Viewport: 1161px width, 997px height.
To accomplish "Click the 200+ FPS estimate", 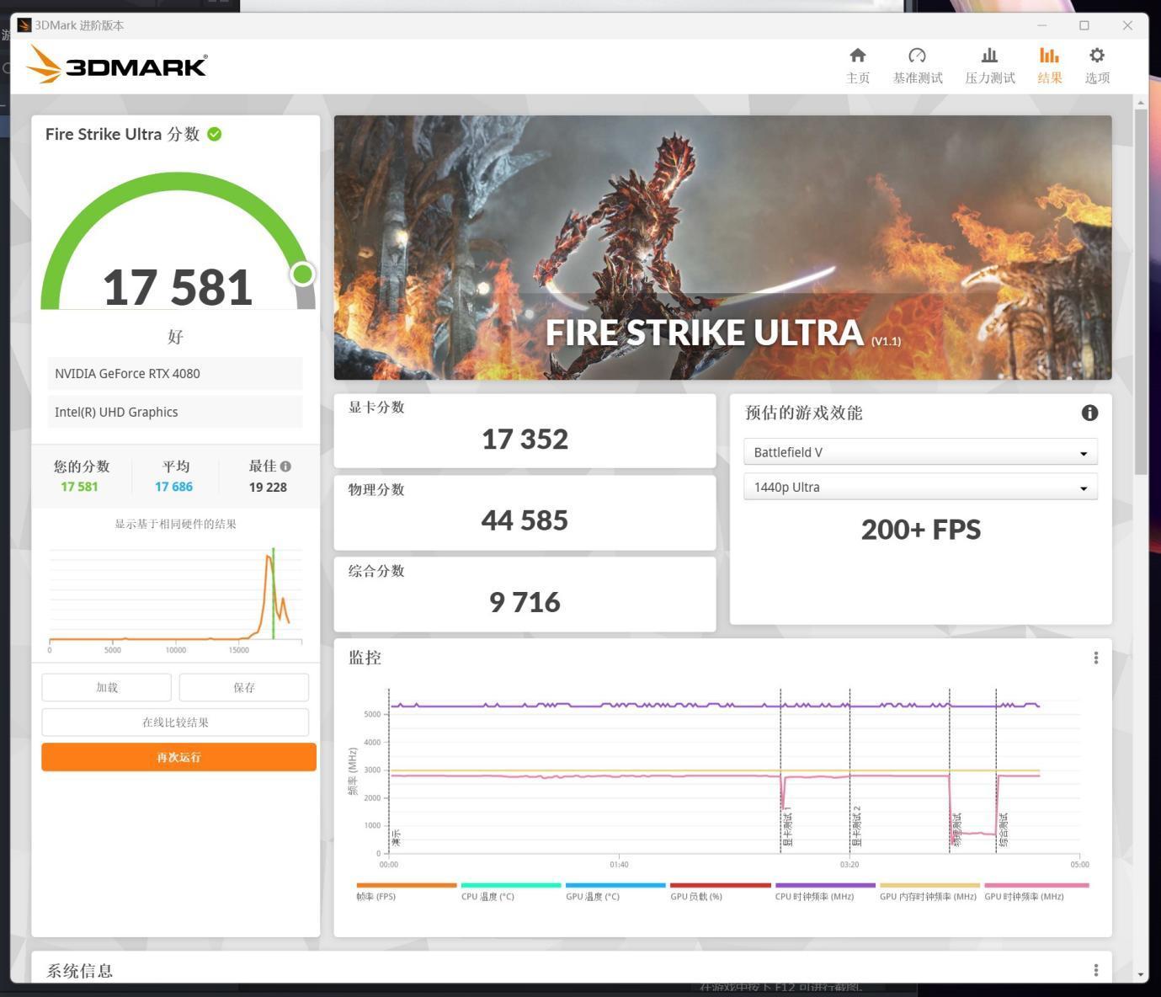I will pos(920,530).
